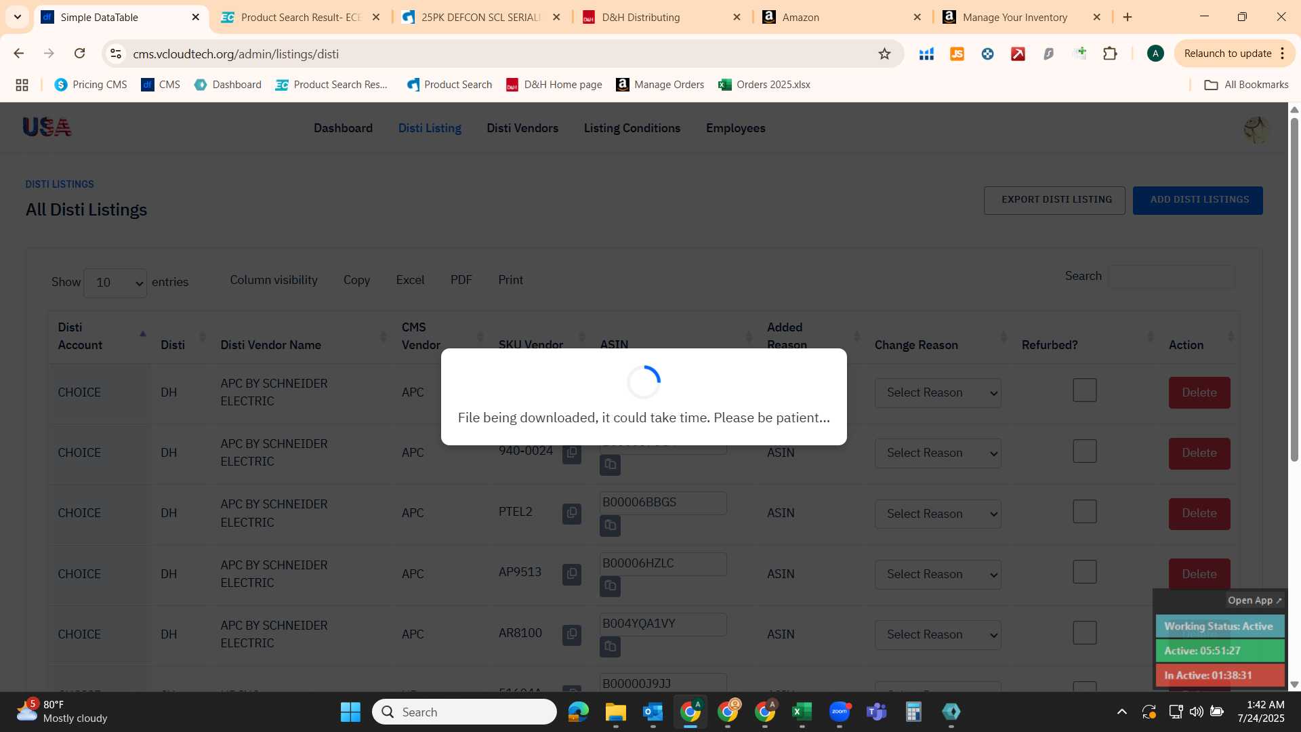
Task: Open Select Reason dropdown for AR8100 row
Action: pyautogui.click(x=938, y=635)
